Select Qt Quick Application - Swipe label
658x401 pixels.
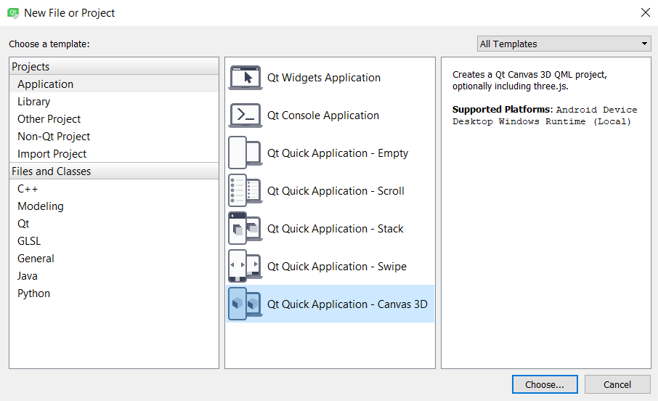coord(337,267)
